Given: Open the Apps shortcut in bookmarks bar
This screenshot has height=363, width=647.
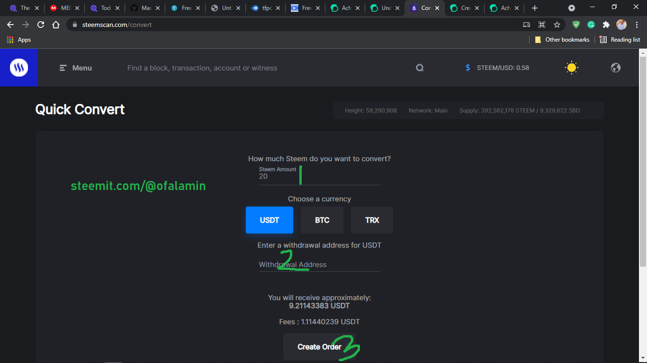Looking at the screenshot, I should click(19, 40).
